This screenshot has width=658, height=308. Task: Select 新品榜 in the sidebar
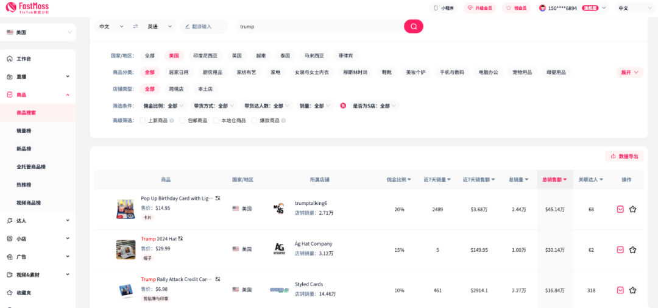[24, 149]
